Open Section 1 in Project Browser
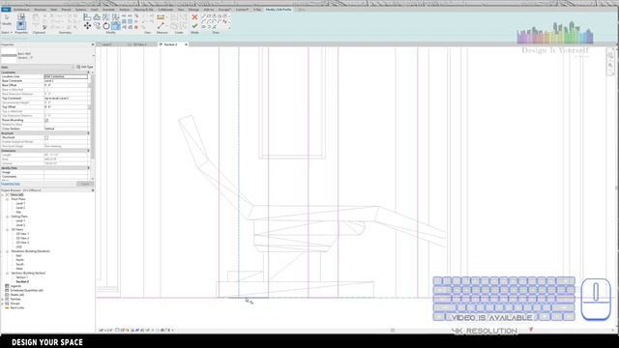This screenshot has height=348, width=619. tap(21, 277)
